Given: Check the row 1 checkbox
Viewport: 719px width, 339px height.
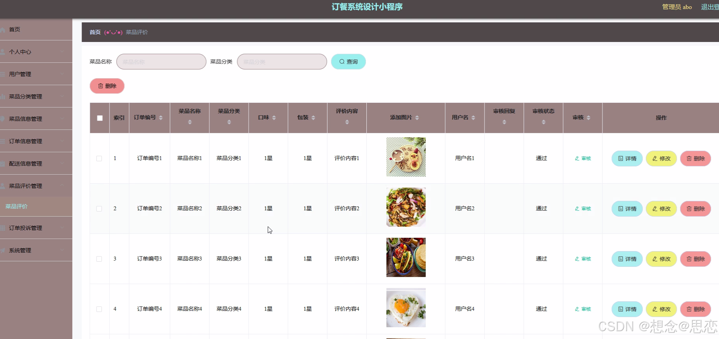Looking at the screenshot, I should click(x=99, y=159).
